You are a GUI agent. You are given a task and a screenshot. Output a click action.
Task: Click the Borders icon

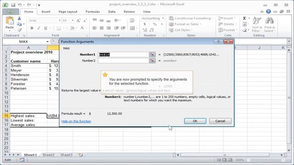click(59, 28)
